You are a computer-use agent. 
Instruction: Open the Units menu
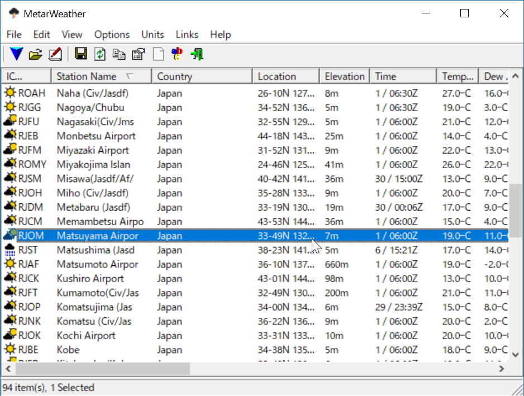click(153, 35)
